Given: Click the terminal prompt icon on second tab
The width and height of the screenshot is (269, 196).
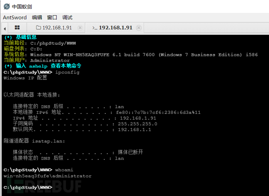Looking at the screenshot, I should 95,28.
